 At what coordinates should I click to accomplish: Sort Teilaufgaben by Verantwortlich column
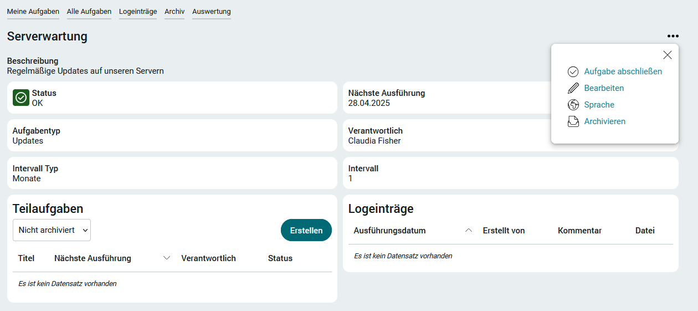pyautogui.click(x=208, y=258)
